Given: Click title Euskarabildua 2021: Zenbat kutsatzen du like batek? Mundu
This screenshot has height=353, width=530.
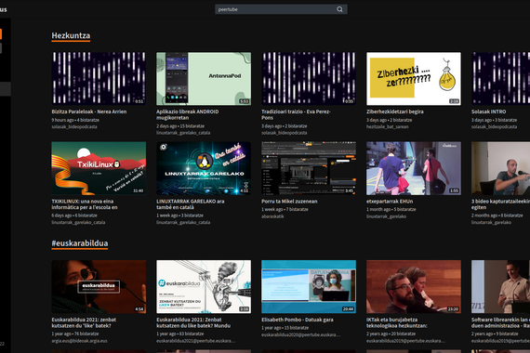Looking at the screenshot, I should pos(193,322).
